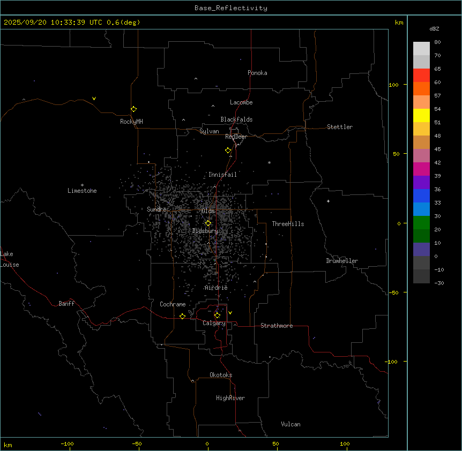Image resolution: width=462 pixels, height=451 pixels.
Task: Click the UTC timestamp text
Action: [72, 22]
